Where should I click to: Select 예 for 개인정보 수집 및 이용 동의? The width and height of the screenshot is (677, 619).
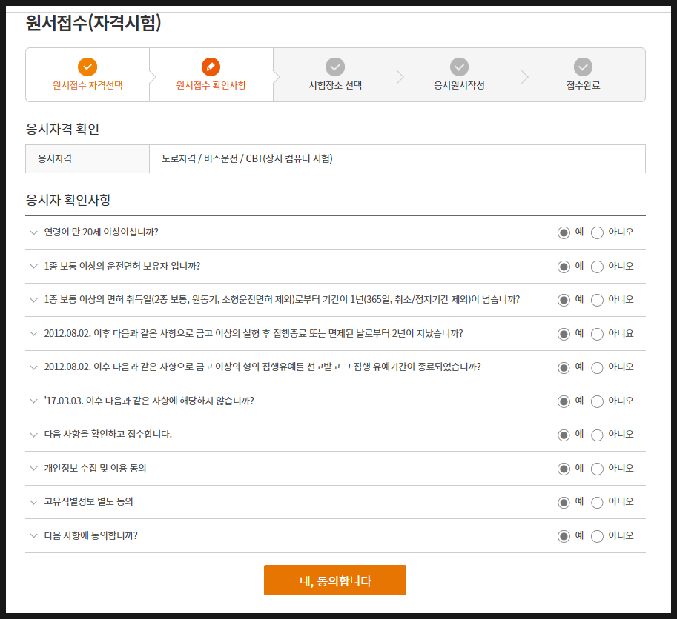point(564,469)
